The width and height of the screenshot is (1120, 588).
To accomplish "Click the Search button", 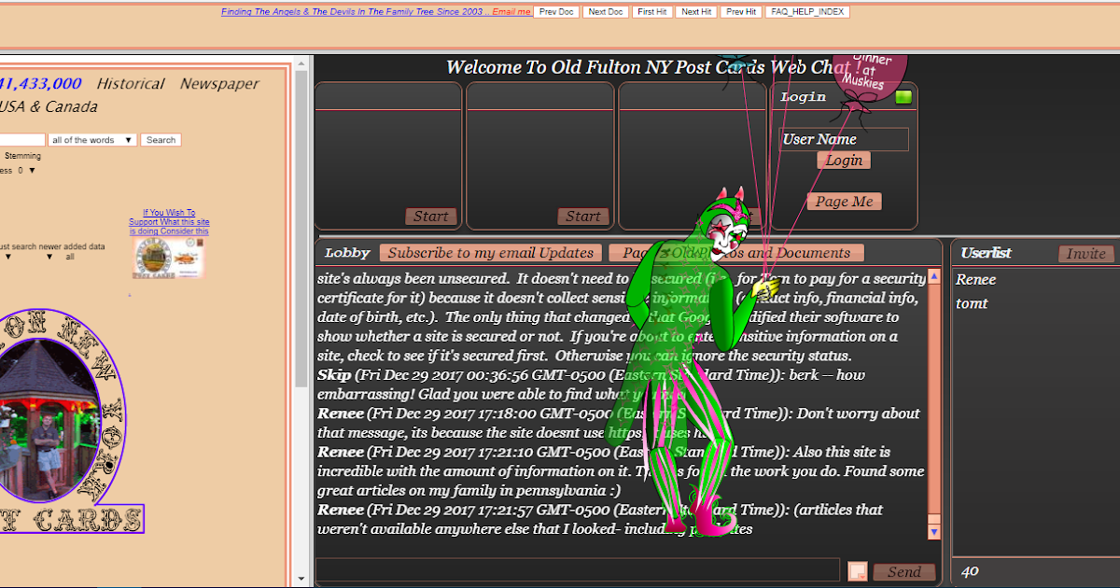I will click(x=161, y=140).
